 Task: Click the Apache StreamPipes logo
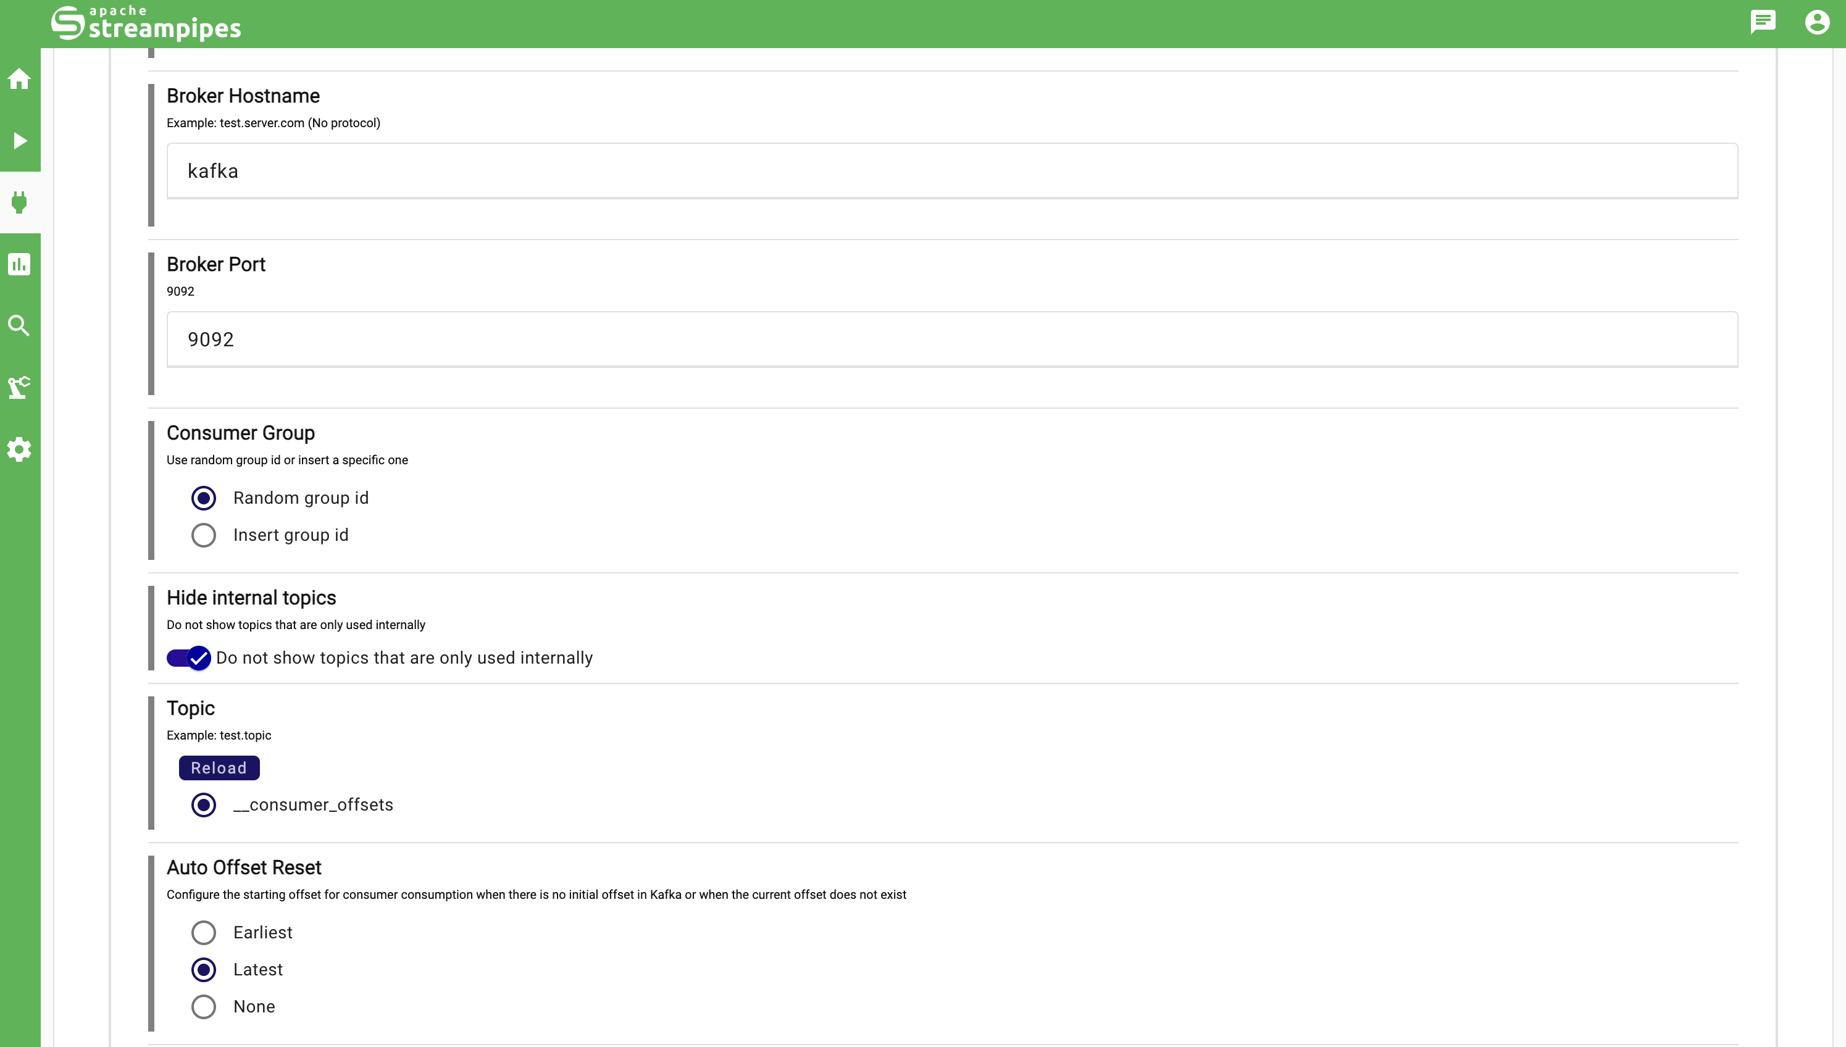tap(146, 23)
